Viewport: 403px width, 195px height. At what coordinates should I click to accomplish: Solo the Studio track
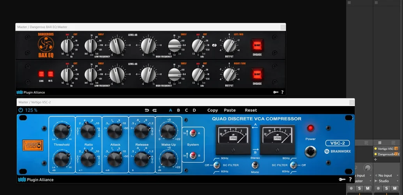point(386,188)
